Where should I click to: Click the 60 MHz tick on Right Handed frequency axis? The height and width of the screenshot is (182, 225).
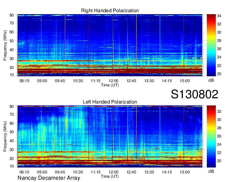(x=12, y=32)
